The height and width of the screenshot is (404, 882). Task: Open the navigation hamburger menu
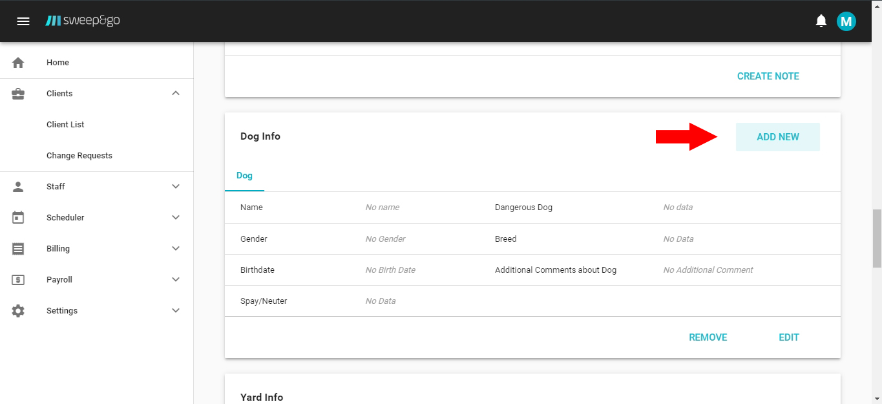[23, 21]
